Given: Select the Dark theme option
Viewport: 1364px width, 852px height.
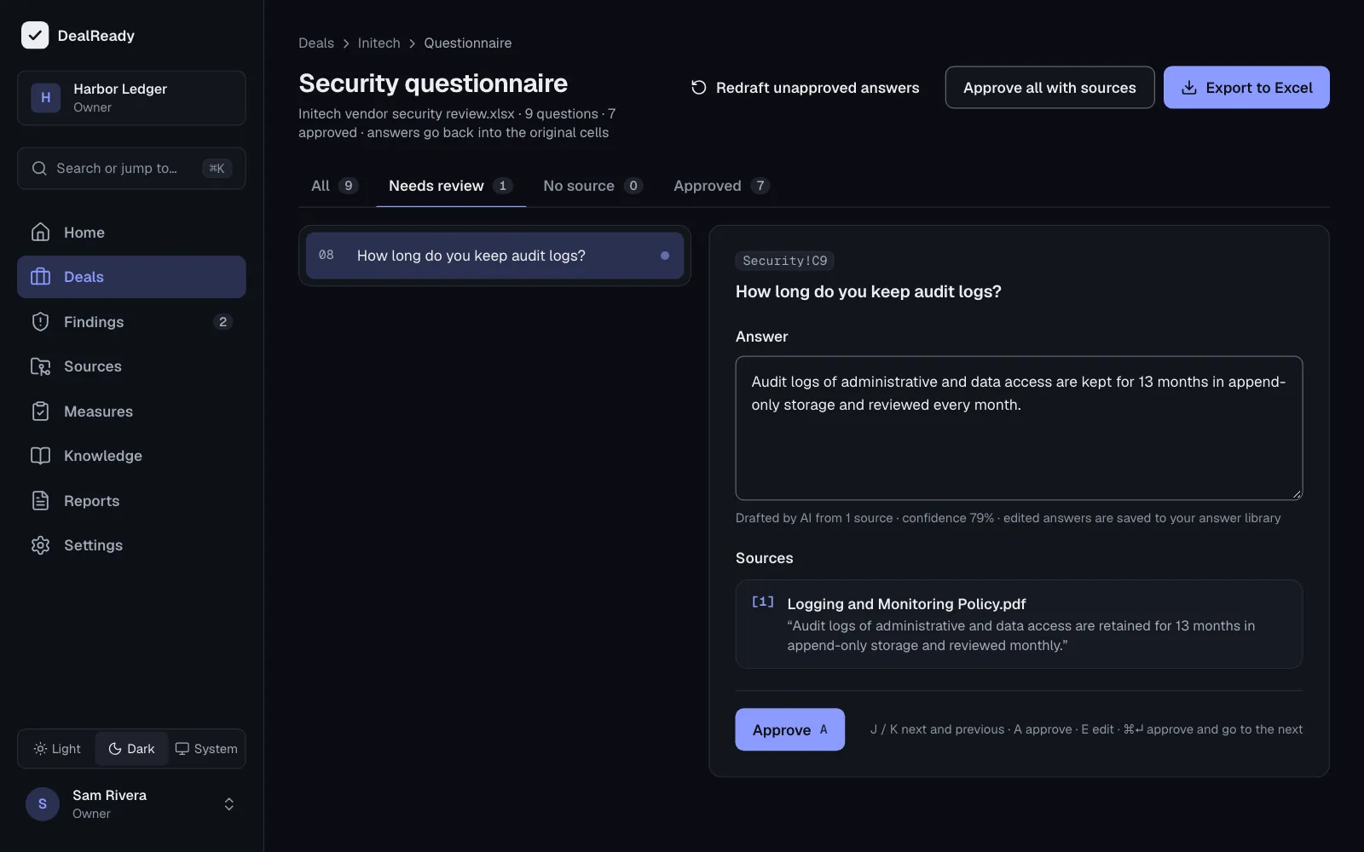Looking at the screenshot, I should pyautogui.click(x=131, y=749).
